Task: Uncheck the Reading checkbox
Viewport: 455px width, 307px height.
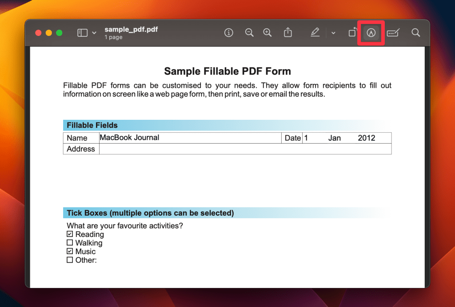Action: pos(70,234)
